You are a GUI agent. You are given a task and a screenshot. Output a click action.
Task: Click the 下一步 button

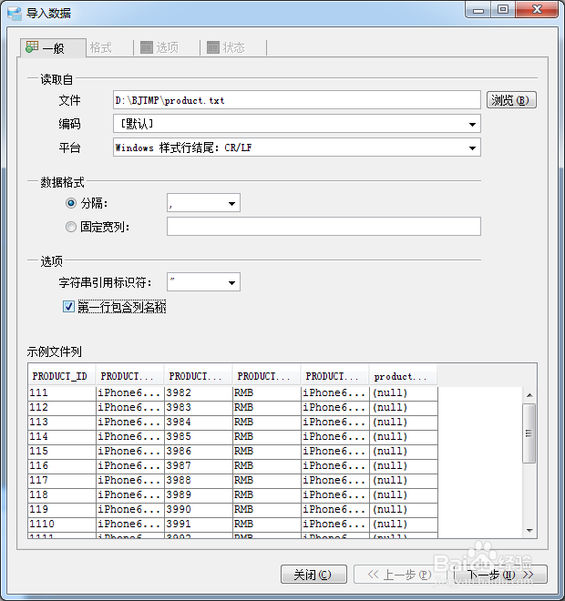(x=500, y=575)
